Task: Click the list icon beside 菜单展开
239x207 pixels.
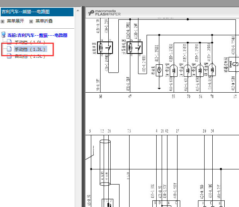Action: (x=2, y=21)
